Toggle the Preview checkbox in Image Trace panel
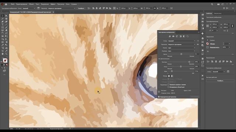 (x=159, y=97)
